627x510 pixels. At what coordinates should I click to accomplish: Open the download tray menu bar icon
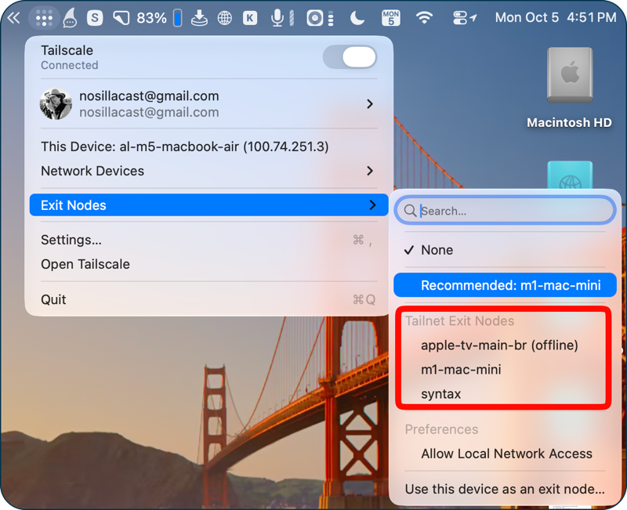(x=199, y=18)
